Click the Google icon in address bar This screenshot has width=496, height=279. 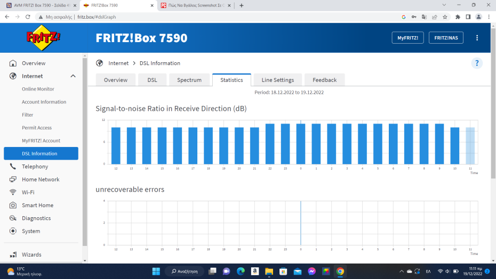pyautogui.click(x=404, y=17)
